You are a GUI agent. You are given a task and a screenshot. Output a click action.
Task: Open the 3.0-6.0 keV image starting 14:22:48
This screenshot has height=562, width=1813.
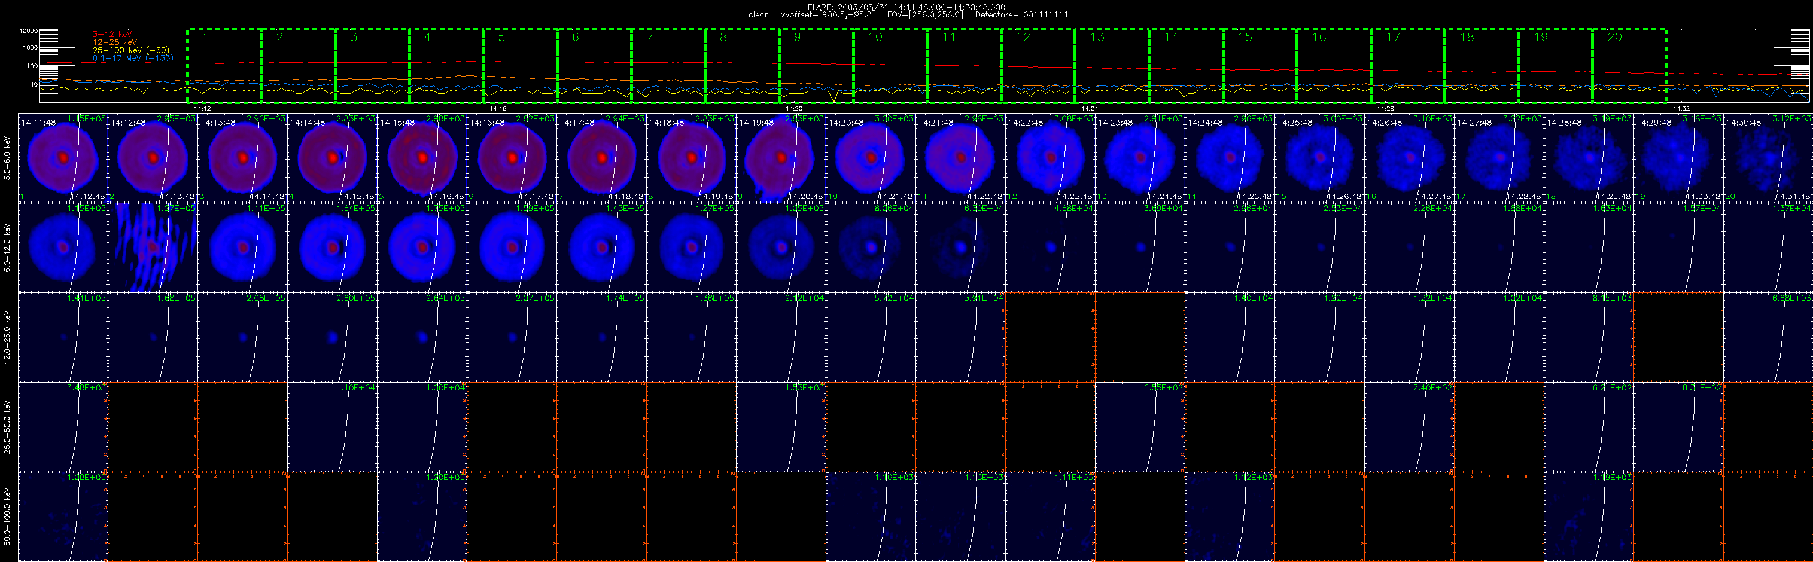coord(1050,158)
